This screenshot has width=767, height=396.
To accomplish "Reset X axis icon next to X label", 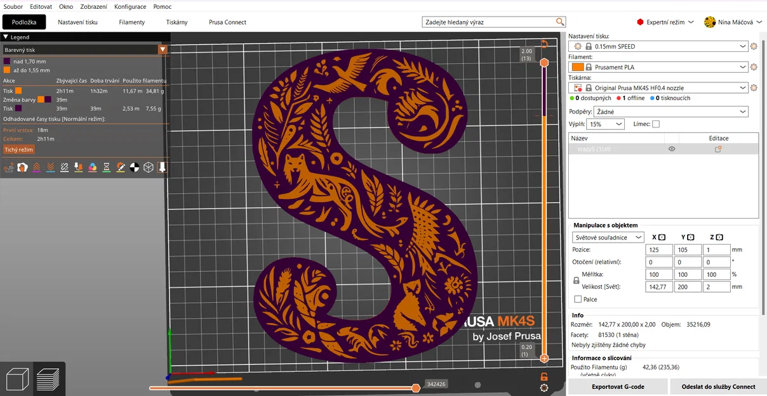I will click(x=662, y=238).
